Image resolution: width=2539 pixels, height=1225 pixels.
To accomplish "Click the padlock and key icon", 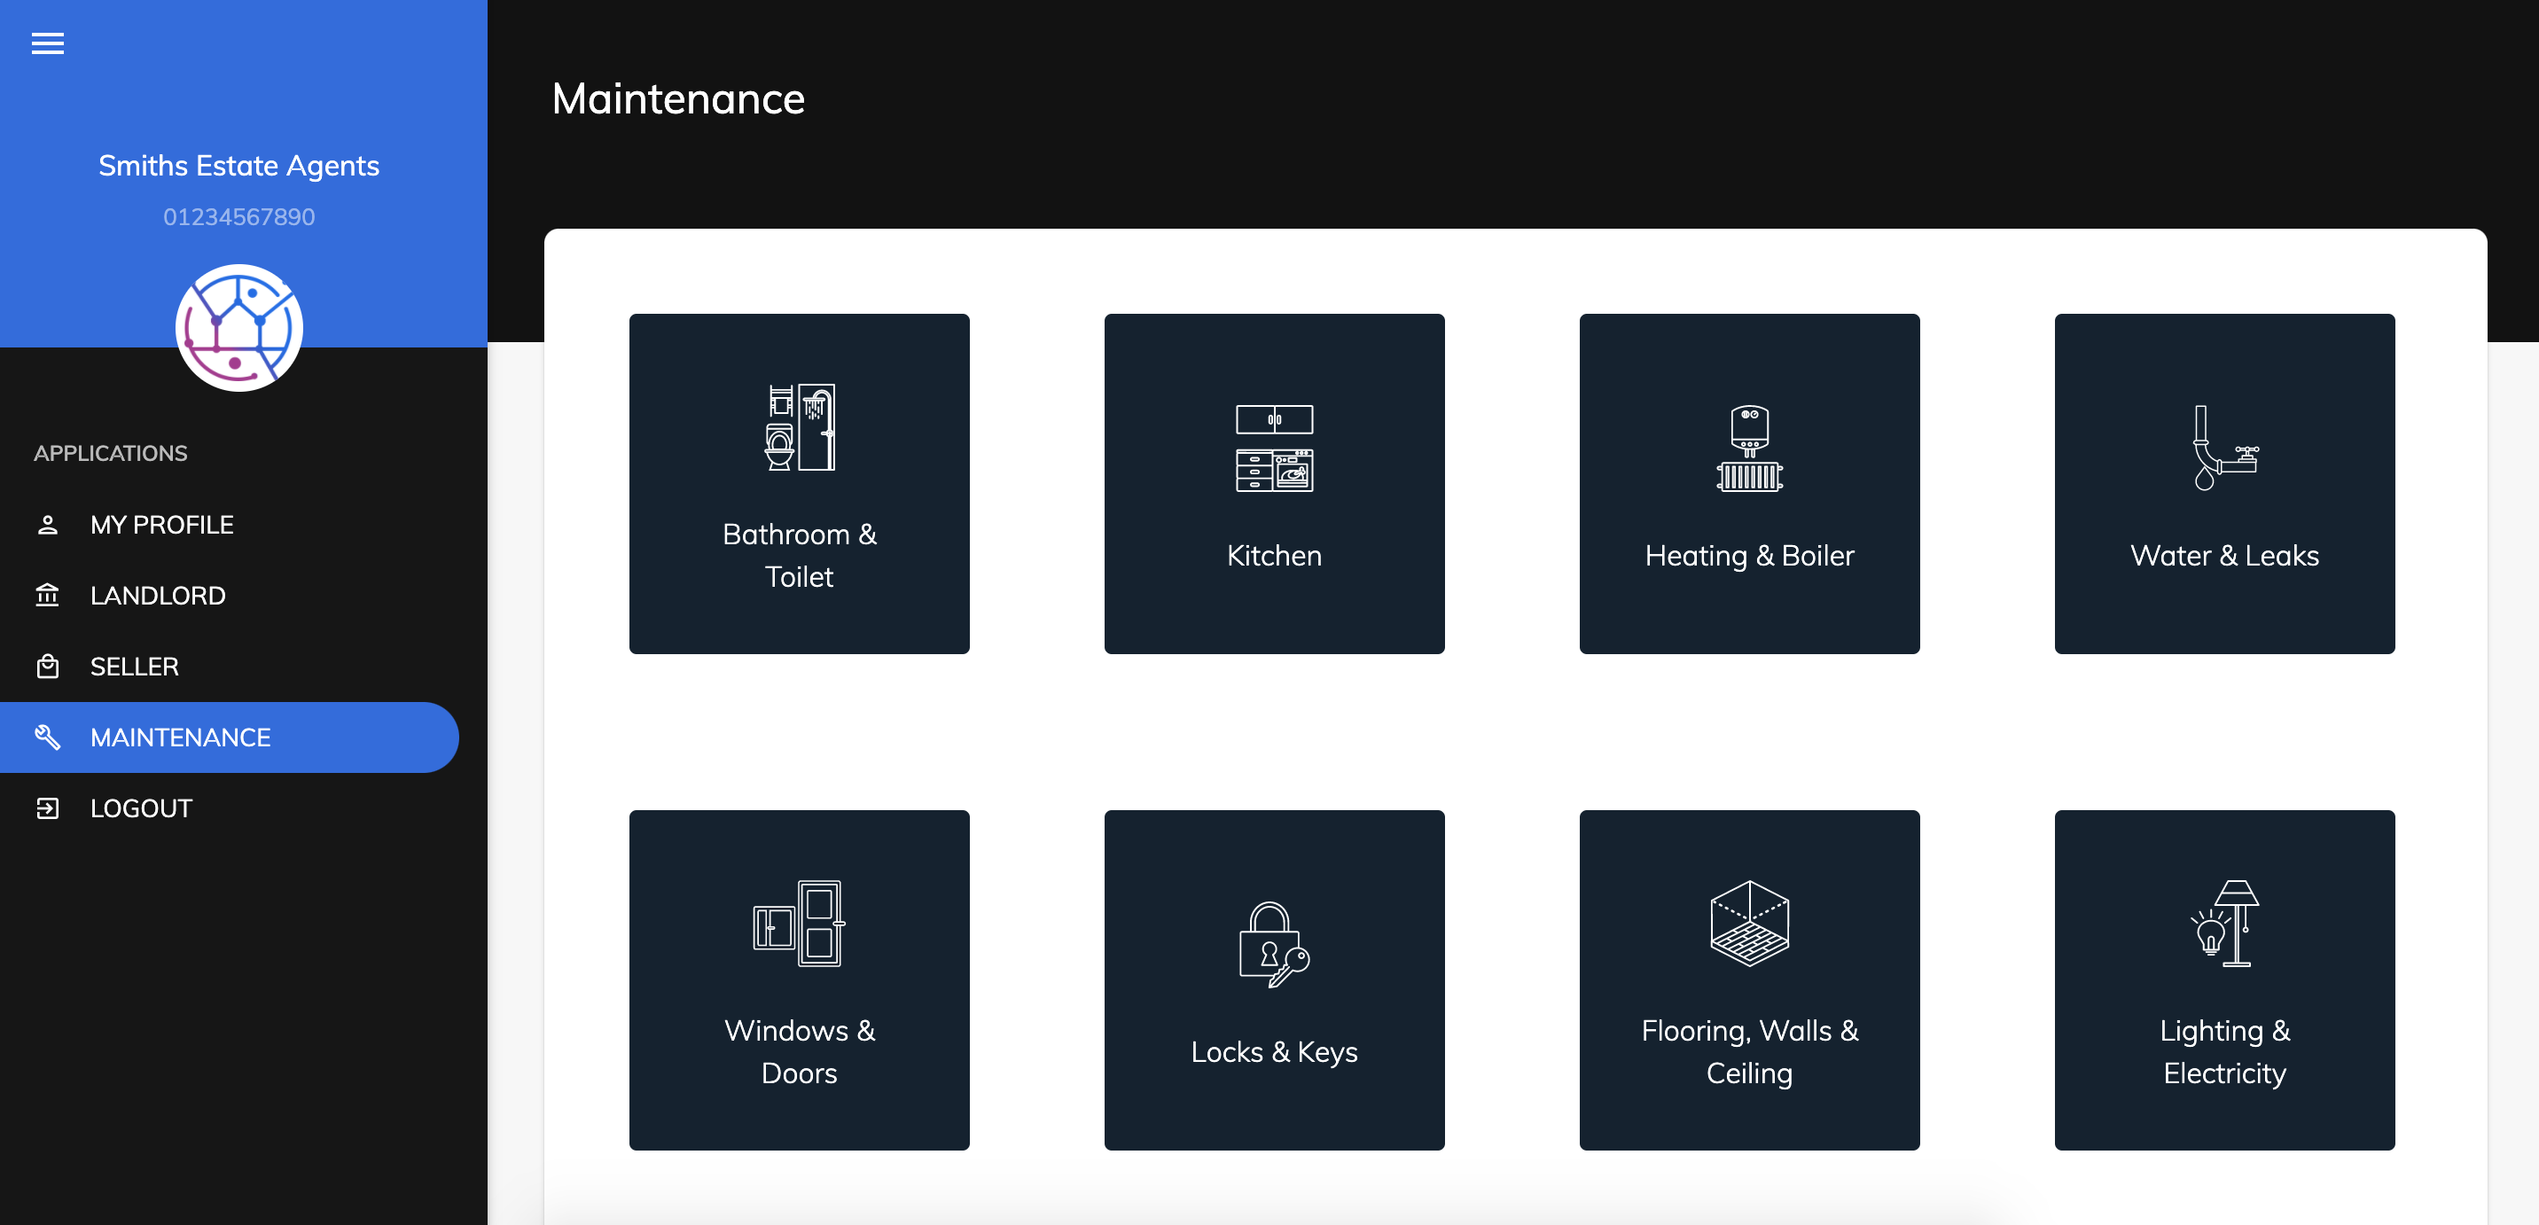I will [x=1273, y=944].
